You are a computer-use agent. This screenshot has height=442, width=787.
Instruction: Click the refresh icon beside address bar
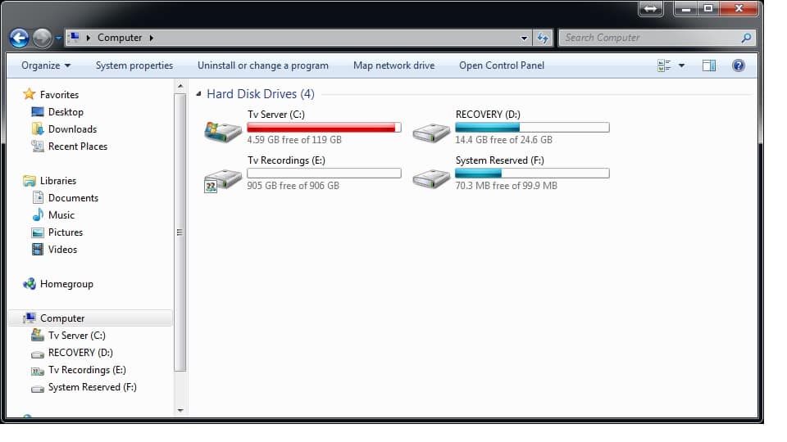542,38
